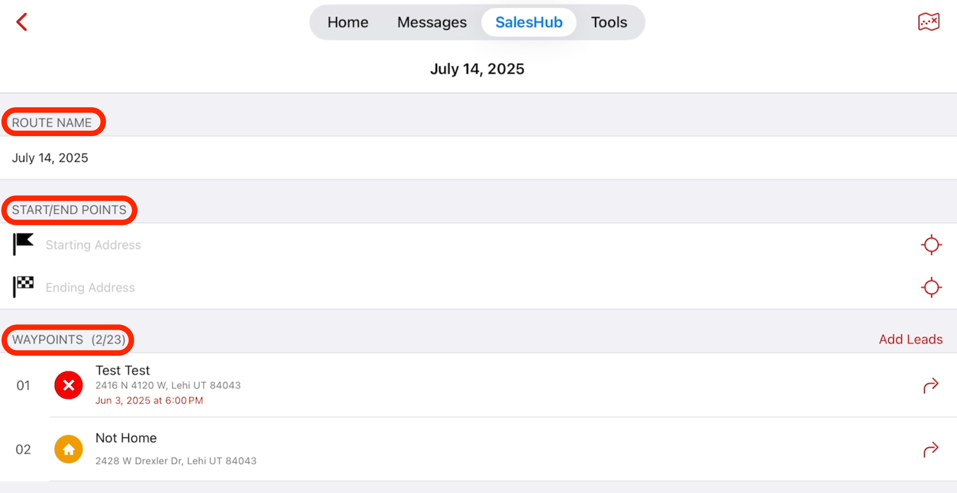Open the route map icon
The width and height of the screenshot is (957, 493).
[x=928, y=22]
